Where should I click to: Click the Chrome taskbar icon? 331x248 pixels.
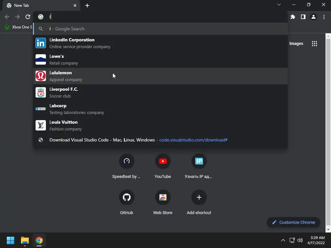(x=39, y=240)
